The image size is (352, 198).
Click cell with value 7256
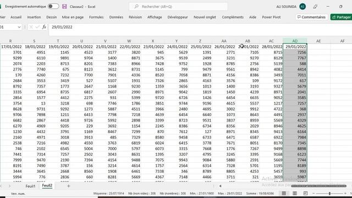pos(295,52)
